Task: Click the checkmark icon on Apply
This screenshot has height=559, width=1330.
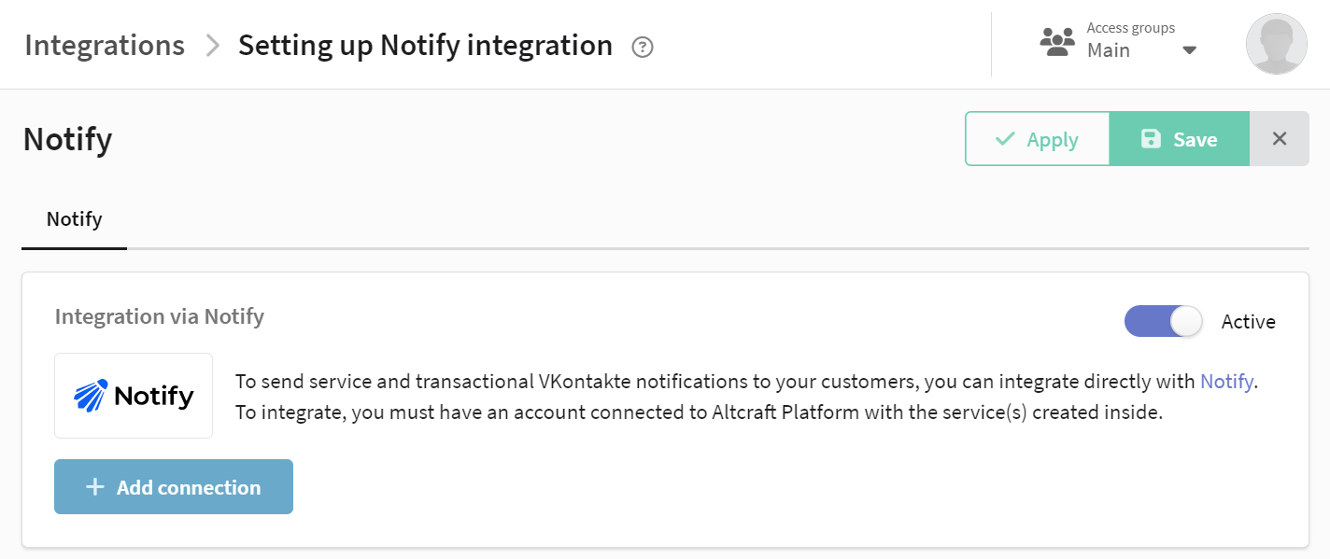Action: 1005,139
